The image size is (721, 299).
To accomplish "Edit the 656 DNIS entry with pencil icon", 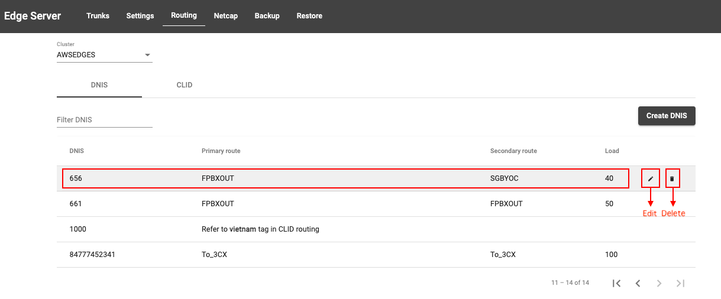I will pos(651,178).
